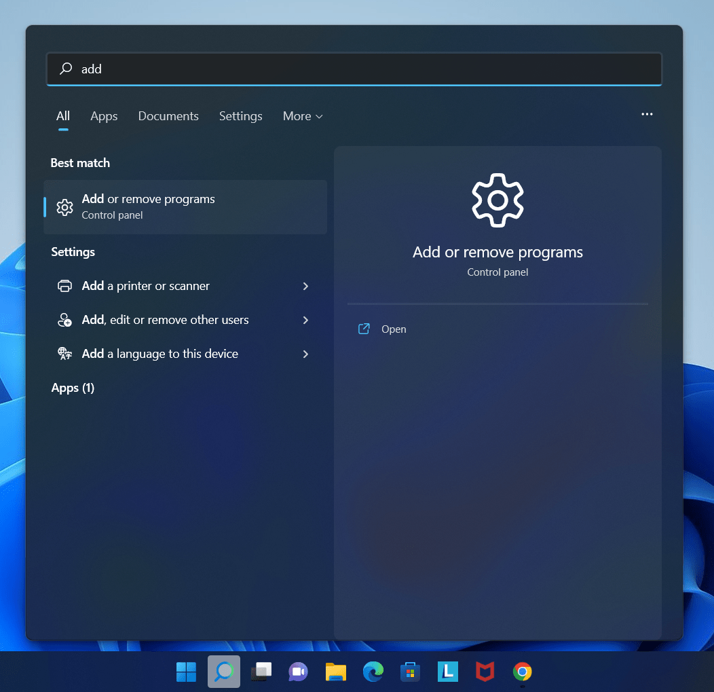714x692 pixels.
Task: Open the More search filters dropdown
Action: click(302, 116)
